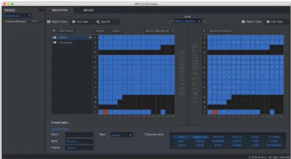The image size is (291, 159).
Task: Collapse the DEVICE side panel arrows
Action: tap(41, 10)
